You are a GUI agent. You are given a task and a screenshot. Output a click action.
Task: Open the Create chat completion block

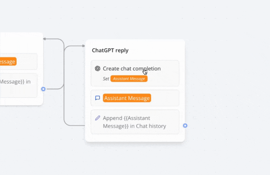pyautogui.click(x=135, y=73)
